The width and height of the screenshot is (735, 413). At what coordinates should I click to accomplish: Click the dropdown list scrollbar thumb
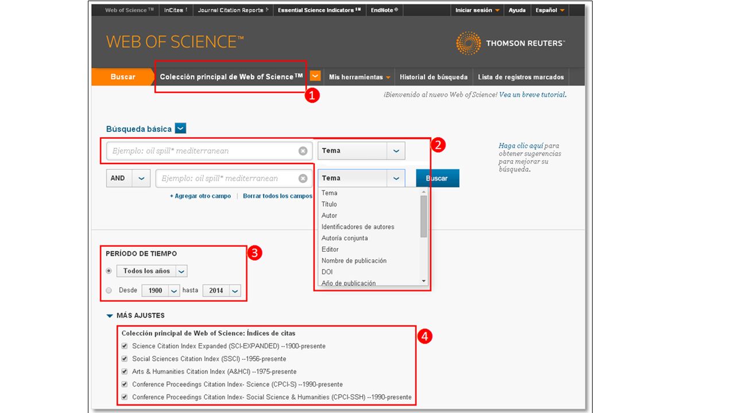(424, 216)
